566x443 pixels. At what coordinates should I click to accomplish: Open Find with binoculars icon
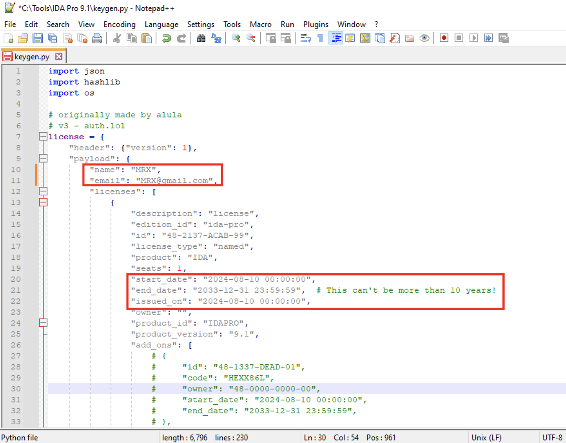201,38
